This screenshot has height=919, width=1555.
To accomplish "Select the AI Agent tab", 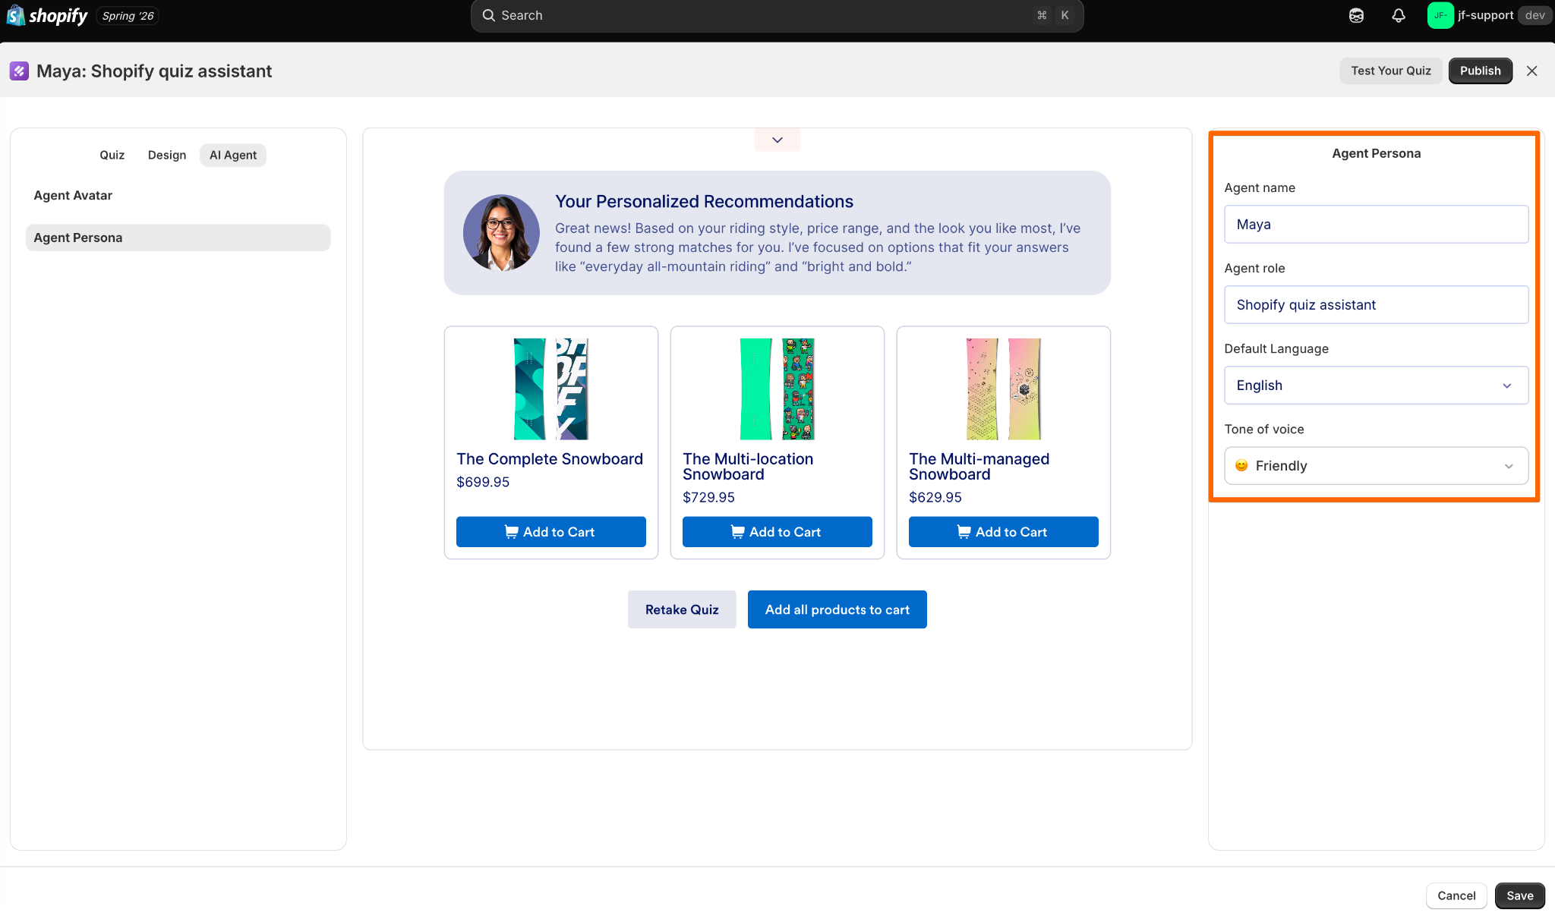I will [233, 155].
